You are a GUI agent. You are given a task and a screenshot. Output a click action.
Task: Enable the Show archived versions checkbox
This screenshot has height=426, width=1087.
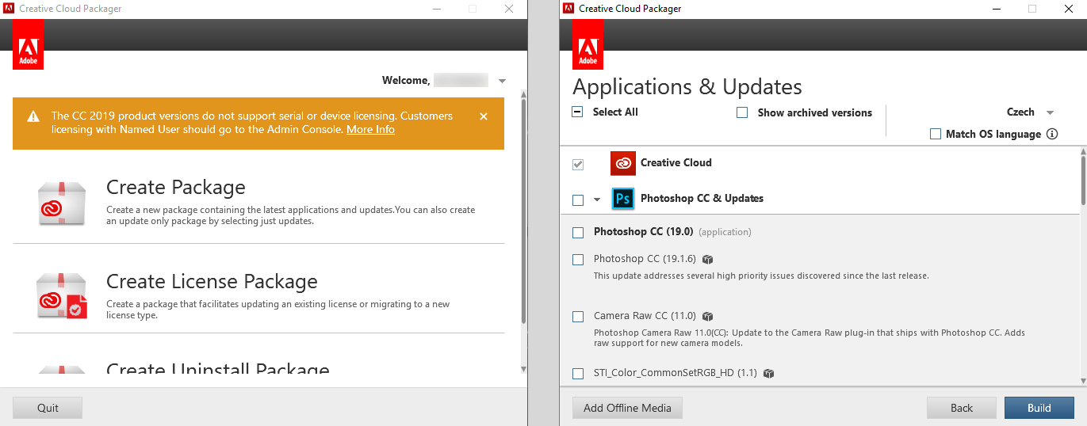point(742,112)
